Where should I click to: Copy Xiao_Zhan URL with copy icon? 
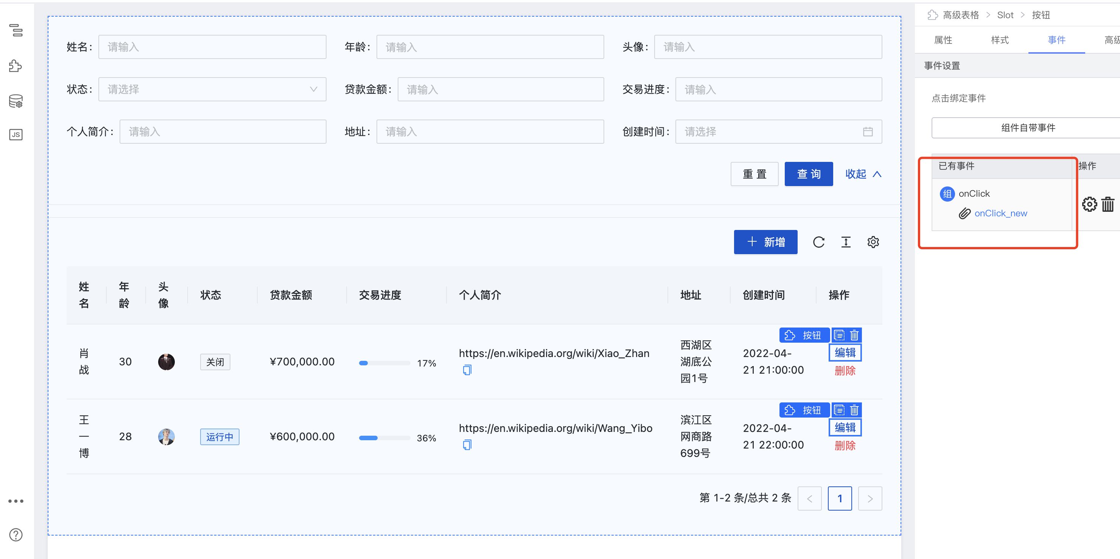(467, 370)
